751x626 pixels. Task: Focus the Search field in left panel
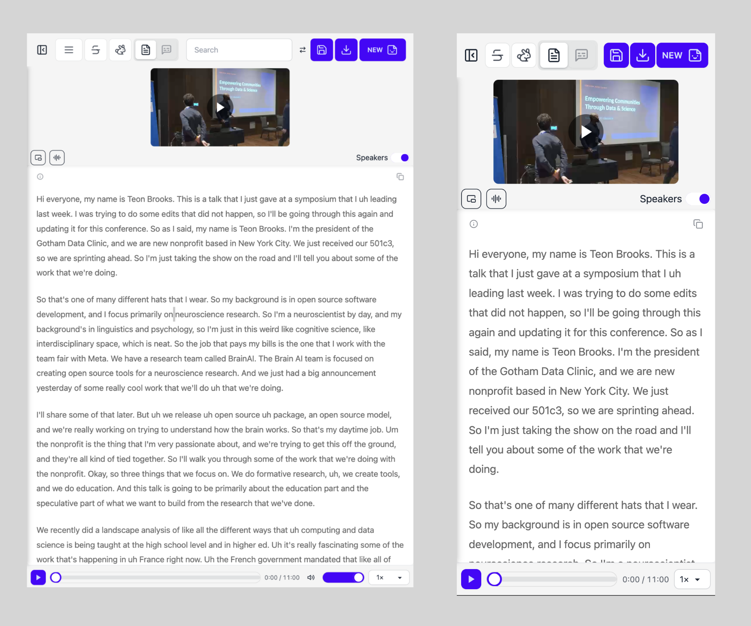point(239,50)
